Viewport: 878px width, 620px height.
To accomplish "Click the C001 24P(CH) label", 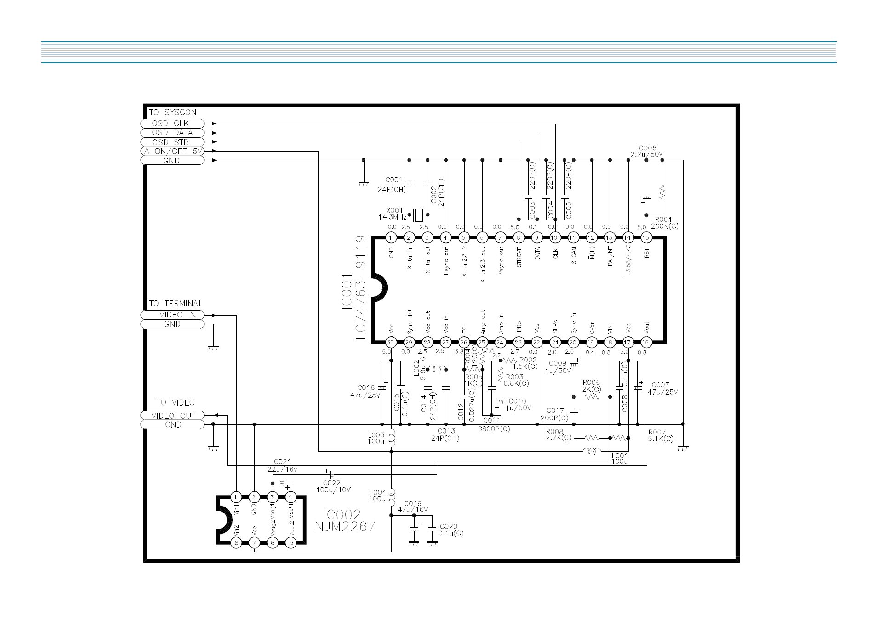I will (x=392, y=185).
